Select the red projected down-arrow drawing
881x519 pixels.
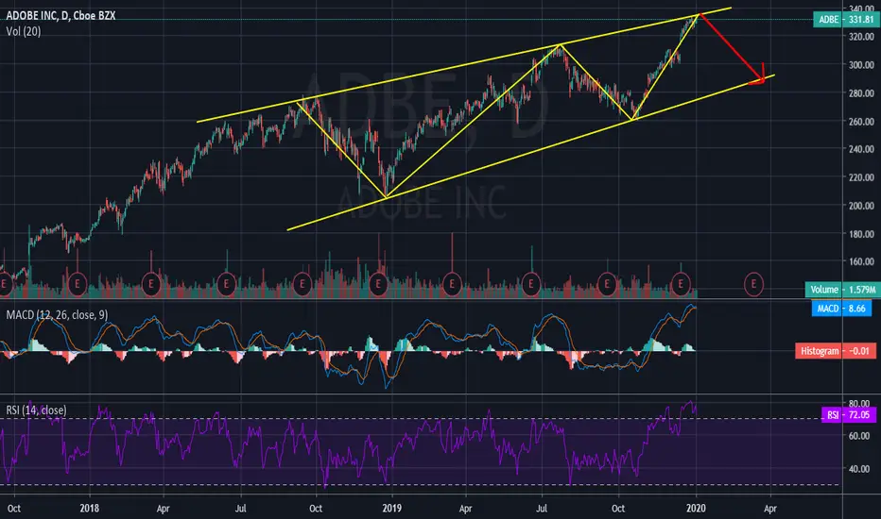(x=732, y=48)
